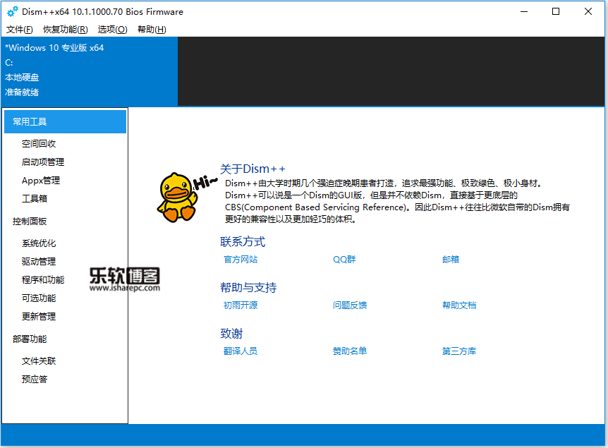
Task: Open 文件关联 in the sidebar
Action: (39, 361)
